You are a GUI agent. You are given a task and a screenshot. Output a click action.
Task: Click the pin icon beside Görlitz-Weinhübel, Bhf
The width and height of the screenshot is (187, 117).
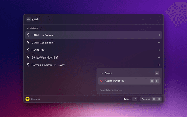[28, 58]
